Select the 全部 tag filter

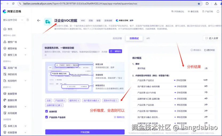(49, 101)
